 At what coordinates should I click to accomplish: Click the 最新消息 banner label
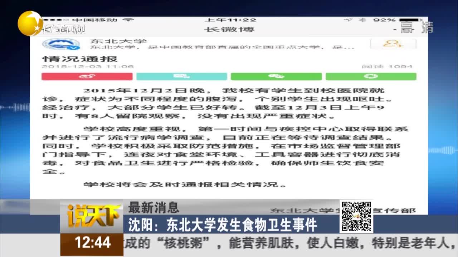tap(154, 207)
